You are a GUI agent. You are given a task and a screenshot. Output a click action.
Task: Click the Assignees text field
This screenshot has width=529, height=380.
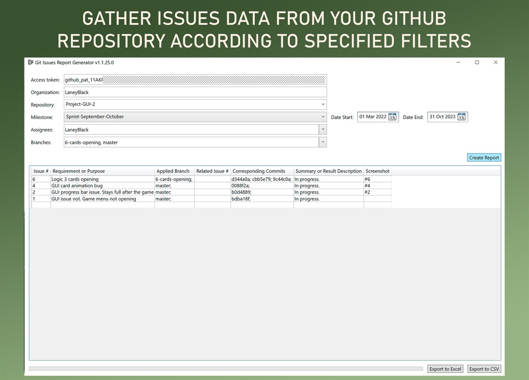(x=191, y=129)
